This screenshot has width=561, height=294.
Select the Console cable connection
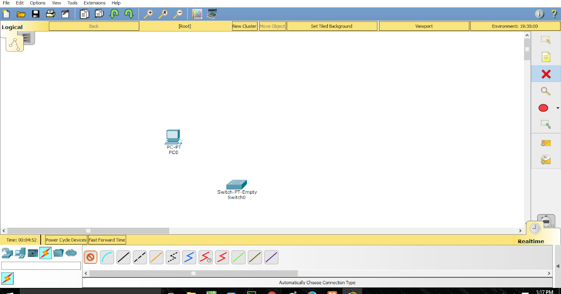[107, 257]
